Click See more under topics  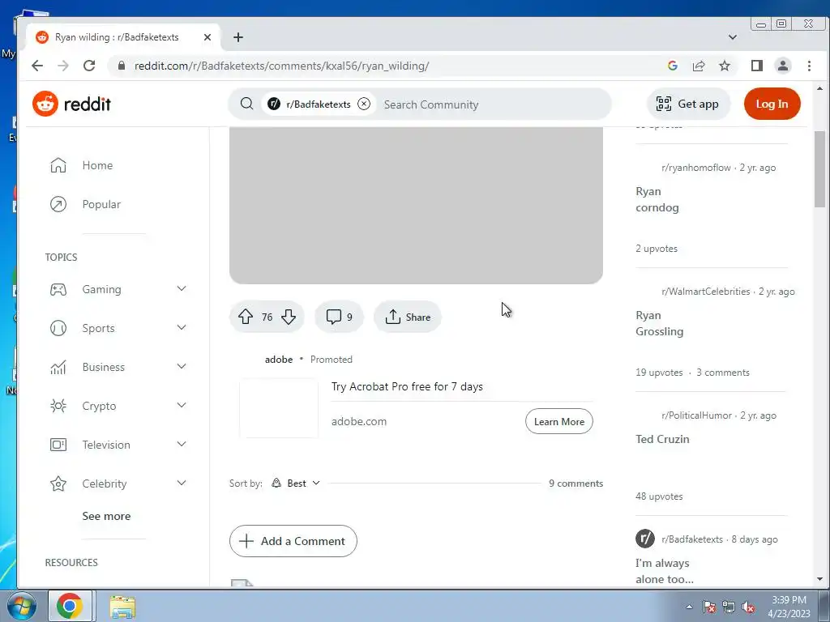click(x=106, y=516)
